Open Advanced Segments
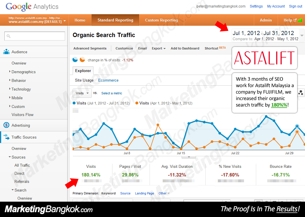The image size is (305, 217). pos(90,48)
